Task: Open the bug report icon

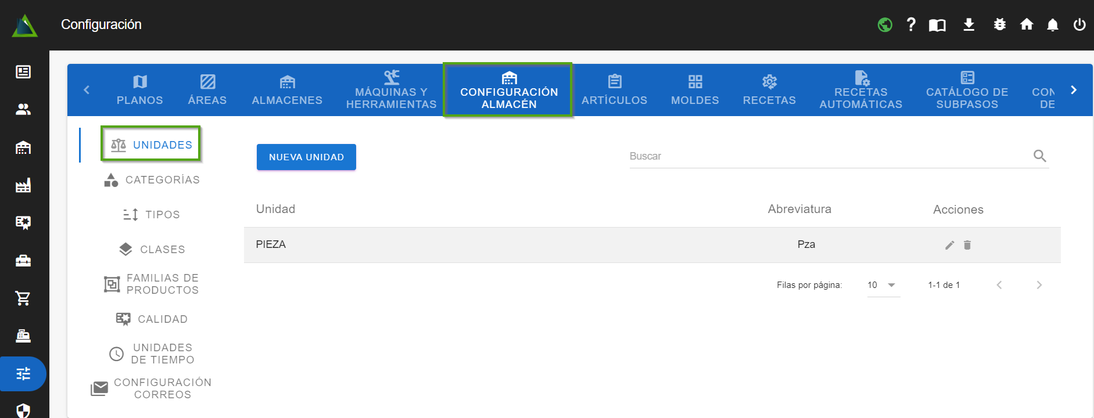Action: [999, 24]
